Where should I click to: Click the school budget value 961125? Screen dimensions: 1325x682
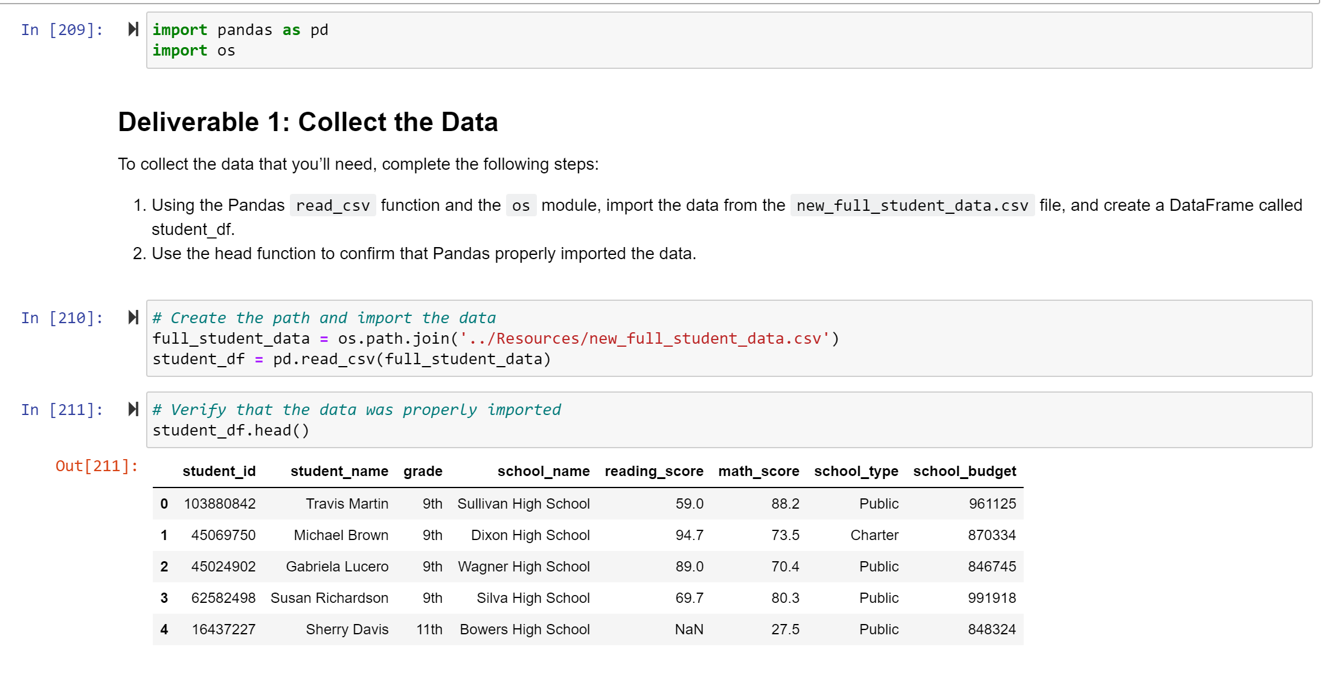[x=992, y=504]
